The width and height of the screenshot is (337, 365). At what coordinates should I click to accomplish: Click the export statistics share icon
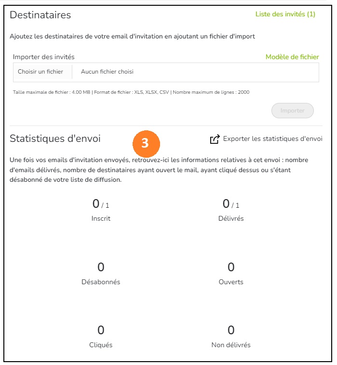[x=215, y=139]
